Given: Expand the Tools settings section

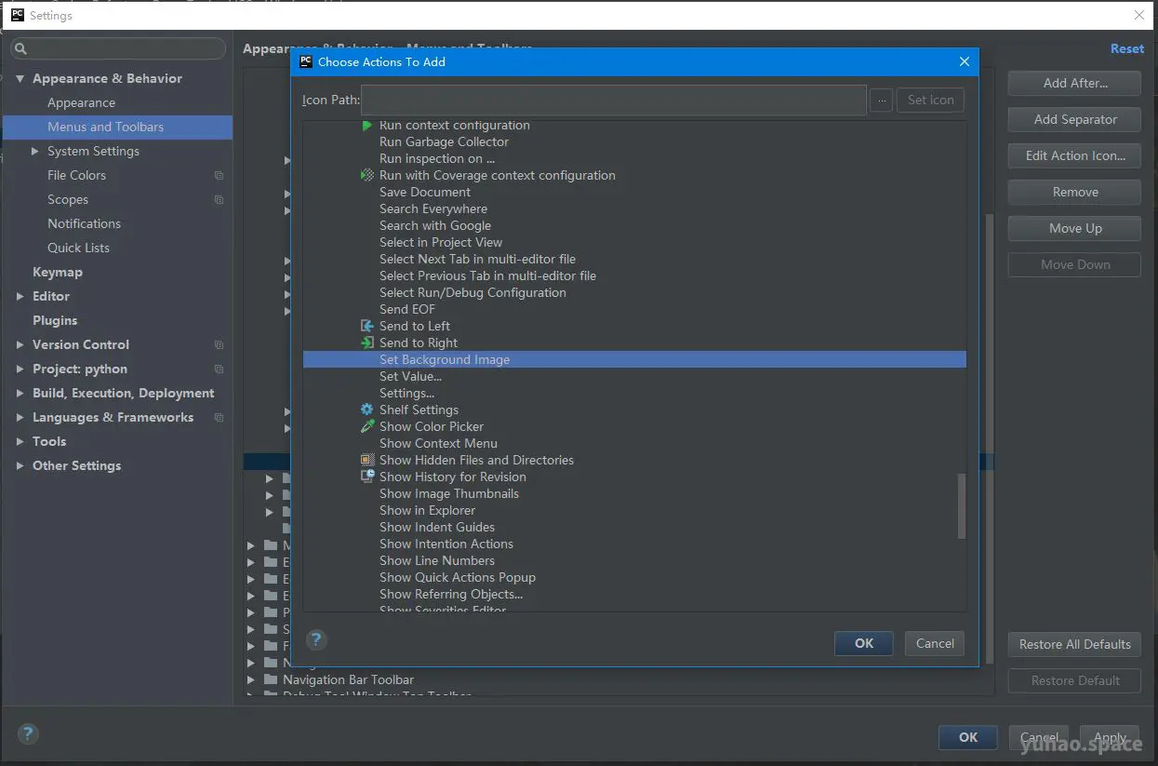Looking at the screenshot, I should tap(20, 441).
